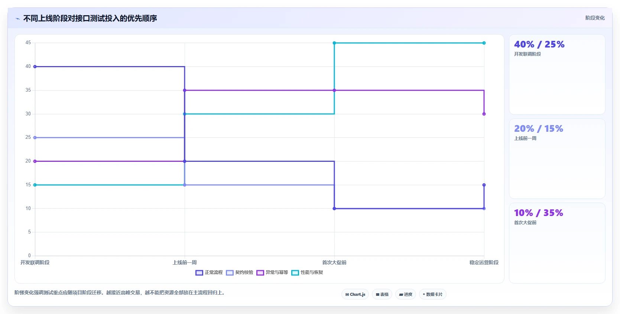This screenshot has height=314, width=620.
Task: Click the 10% / 35% stat card
Action: click(557, 243)
